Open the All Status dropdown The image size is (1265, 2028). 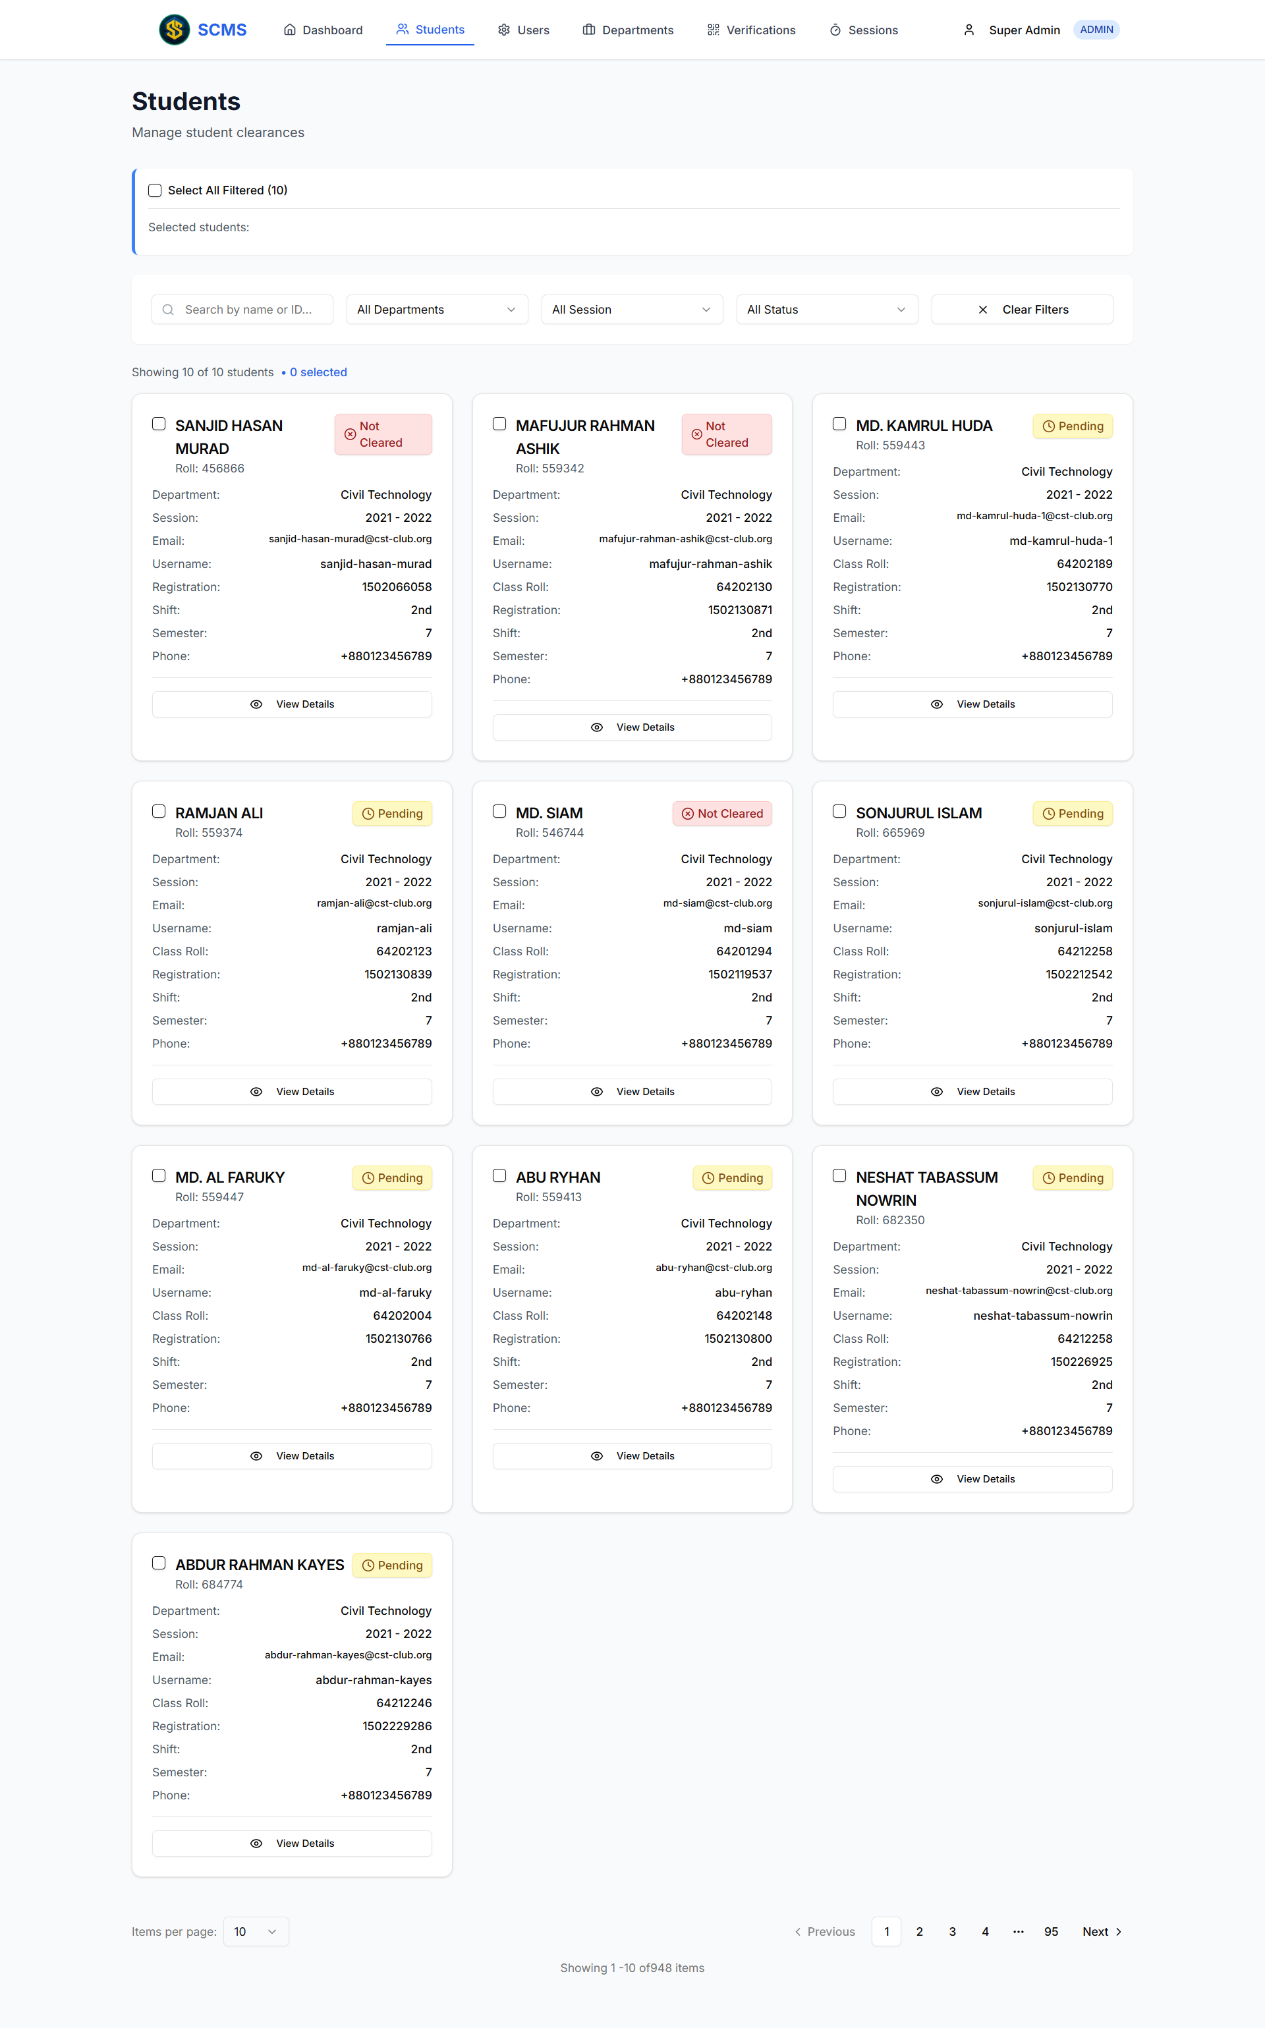[827, 310]
